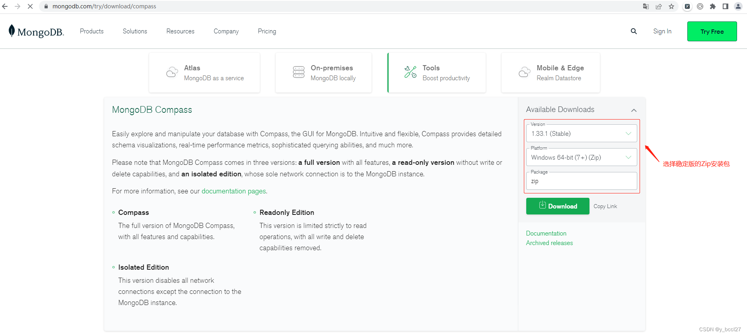747x336 pixels.
Task: Open the Products menu
Action: pos(92,31)
